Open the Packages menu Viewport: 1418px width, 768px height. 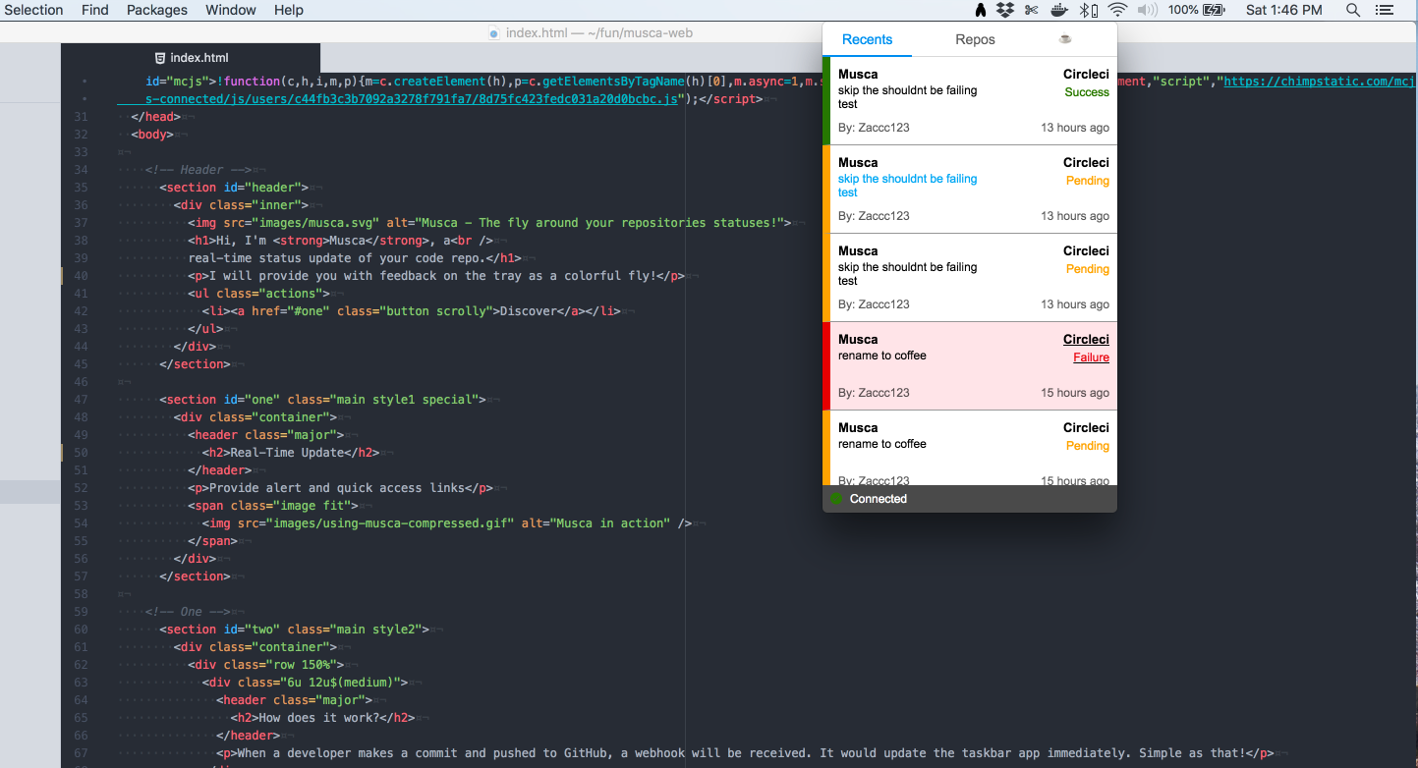tap(156, 10)
